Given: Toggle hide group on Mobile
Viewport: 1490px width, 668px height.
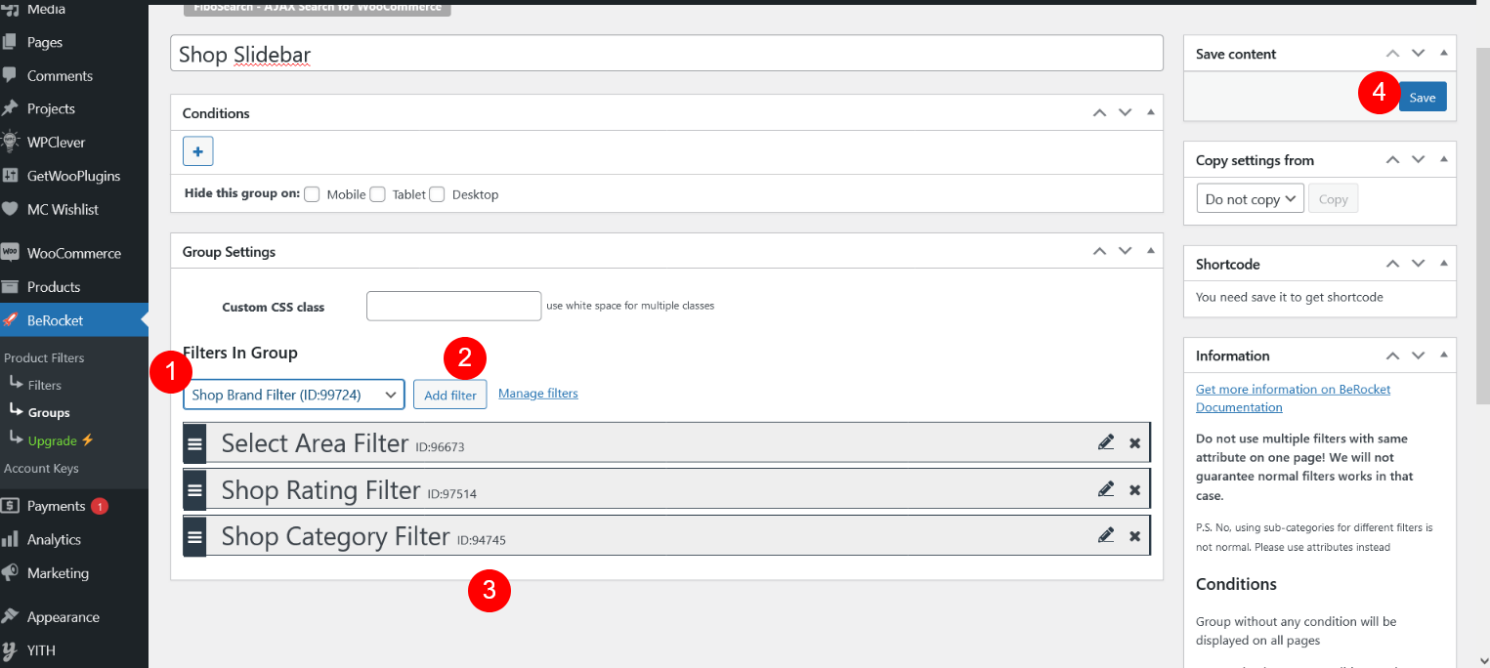Looking at the screenshot, I should pyautogui.click(x=312, y=194).
